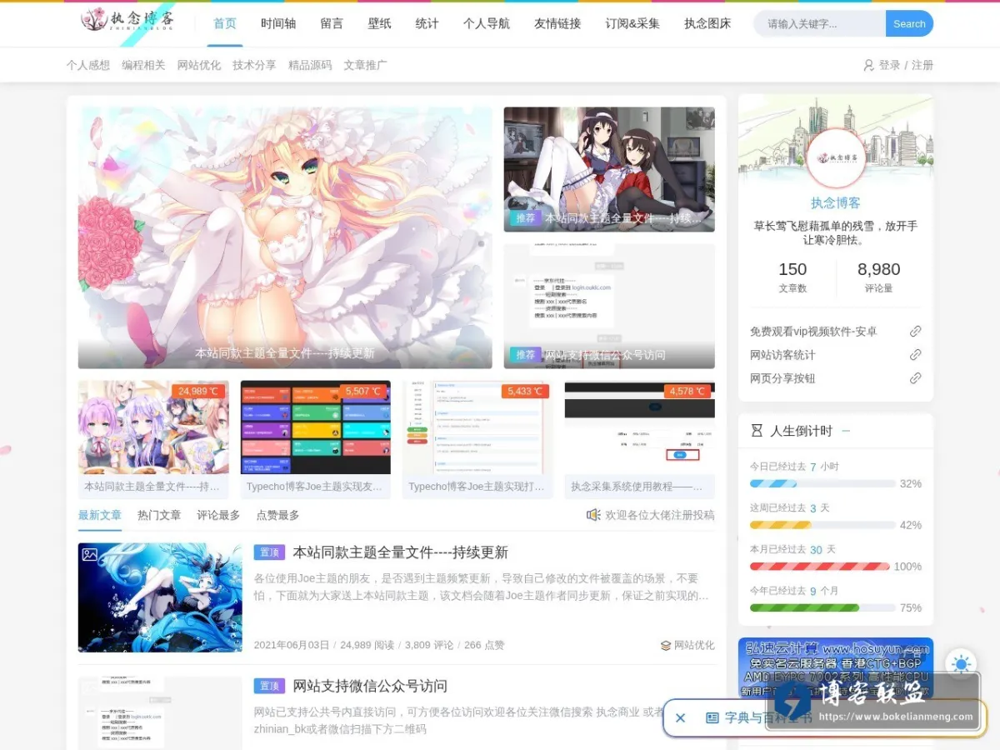The height and width of the screenshot is (750, 1000).
Task: Click the 今日已经过去 32% progress bar
Action: pyautogui.click(x=822, y=483)
